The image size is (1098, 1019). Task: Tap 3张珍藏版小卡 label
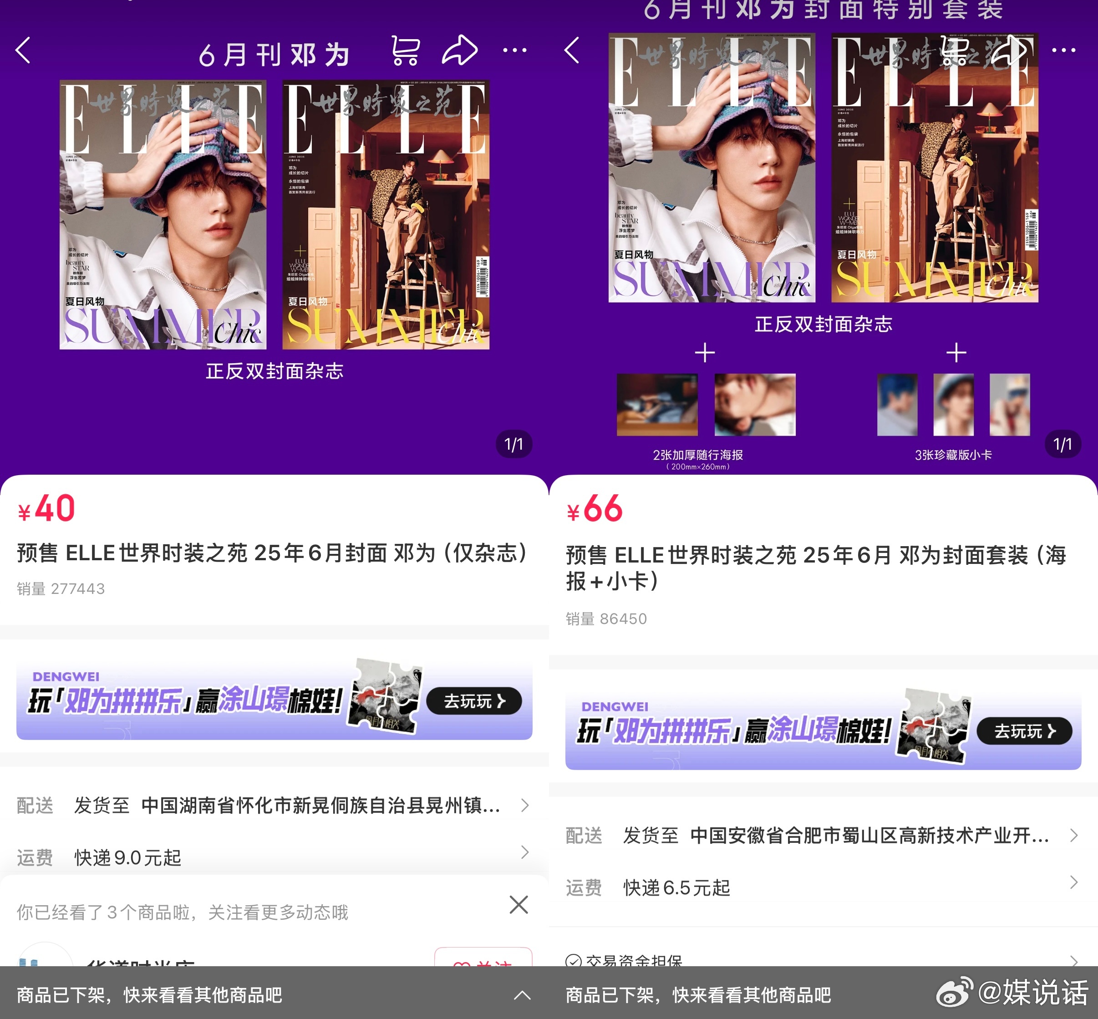coord(954,455)
